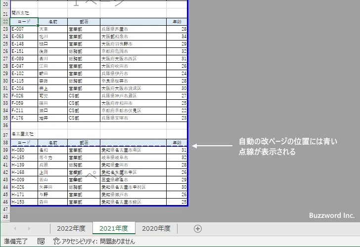Click address cell 京都府京都市伏見区

click(x=133, y=111)
